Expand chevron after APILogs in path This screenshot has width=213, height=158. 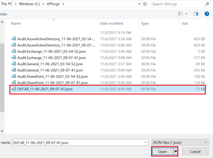[63, 4]
